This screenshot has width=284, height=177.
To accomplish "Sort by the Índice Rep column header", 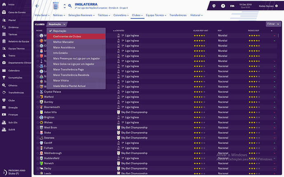I will [254, 30].
